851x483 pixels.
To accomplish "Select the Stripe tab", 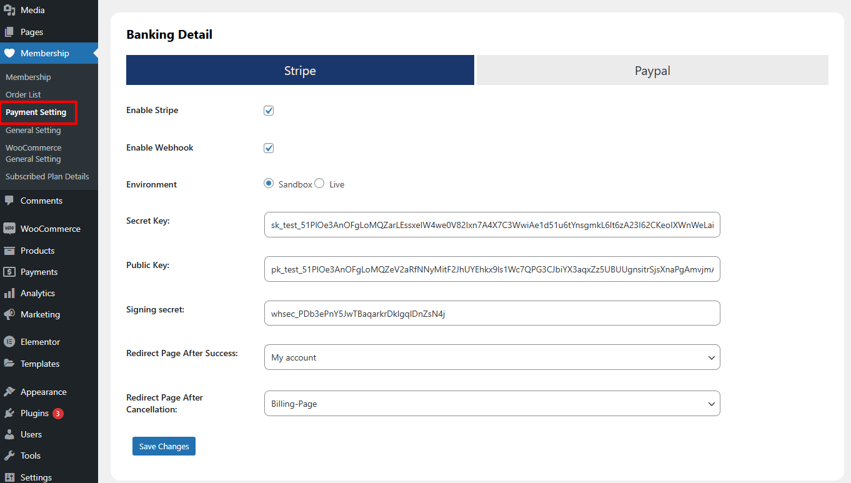I will (x=300, y=71).
